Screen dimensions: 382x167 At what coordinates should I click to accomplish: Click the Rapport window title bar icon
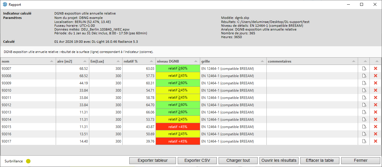point(5,5)
